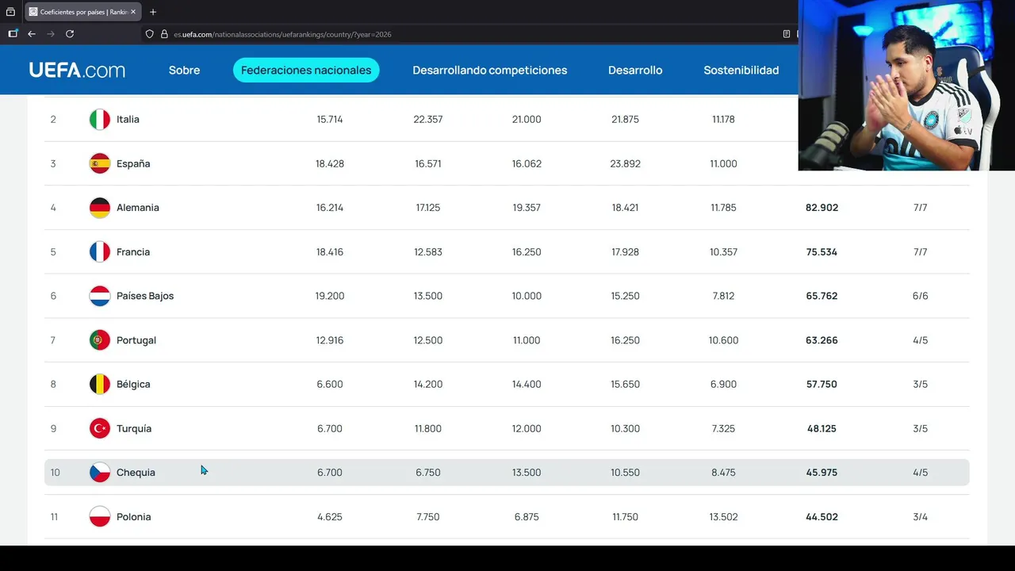Click the Turquía flag icon

tap(100, 428)
